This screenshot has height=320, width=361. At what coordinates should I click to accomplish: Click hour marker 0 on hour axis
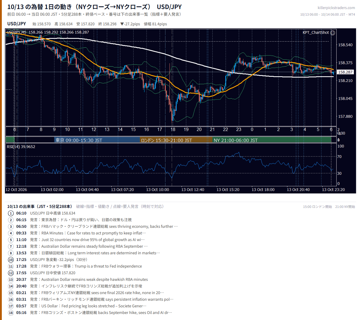click(x=252, y=130)
